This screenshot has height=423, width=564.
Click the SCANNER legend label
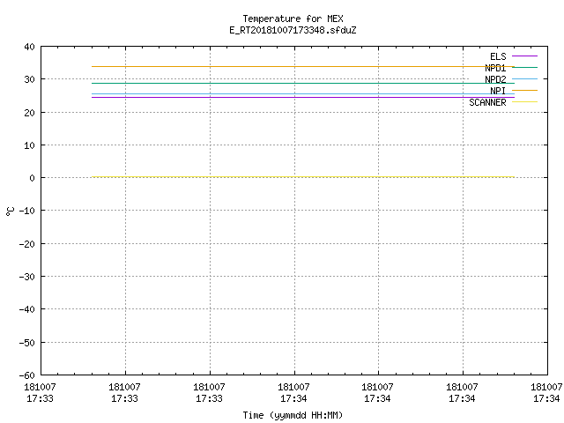pyautogui.click(x=487, y=102)
